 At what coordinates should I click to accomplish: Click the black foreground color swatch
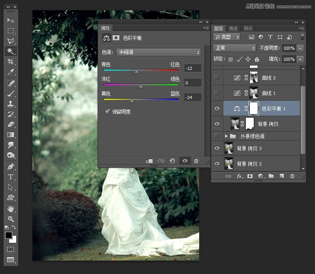pyautogui.click(x=8, y=235)
